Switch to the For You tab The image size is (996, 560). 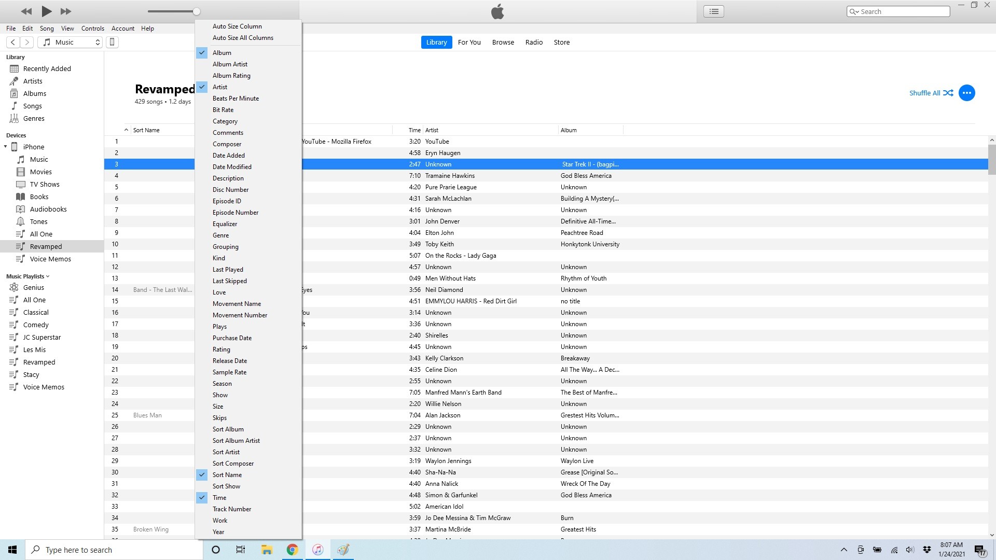(469, 42)
